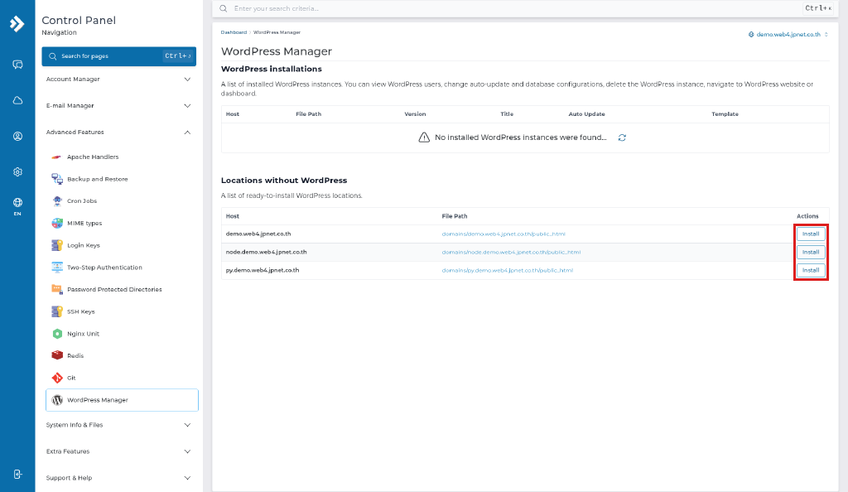
Task: Click the Template column header
Action: [725, 114]
